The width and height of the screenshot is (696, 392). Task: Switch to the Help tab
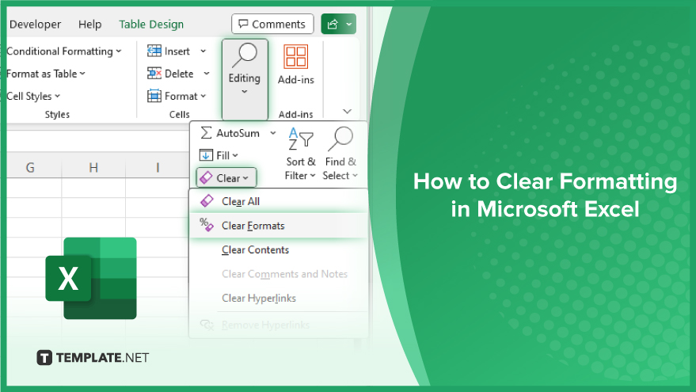point(89,25)
